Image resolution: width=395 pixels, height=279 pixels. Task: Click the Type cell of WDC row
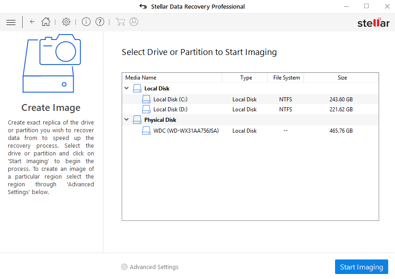pos(244,130)
